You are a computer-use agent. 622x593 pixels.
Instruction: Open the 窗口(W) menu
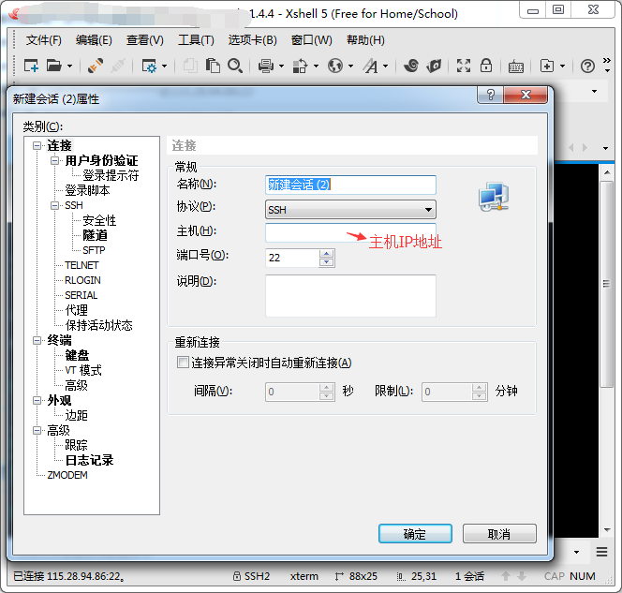(311, 40)
